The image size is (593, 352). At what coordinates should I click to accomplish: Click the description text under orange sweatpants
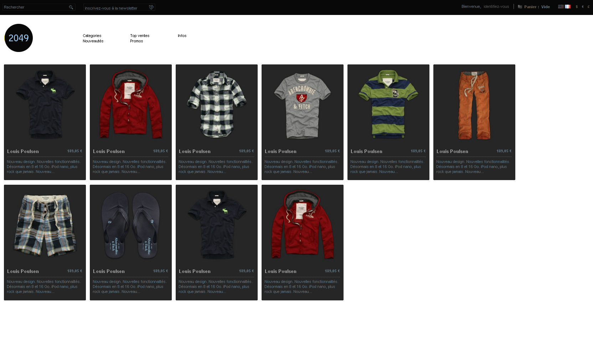473,167
